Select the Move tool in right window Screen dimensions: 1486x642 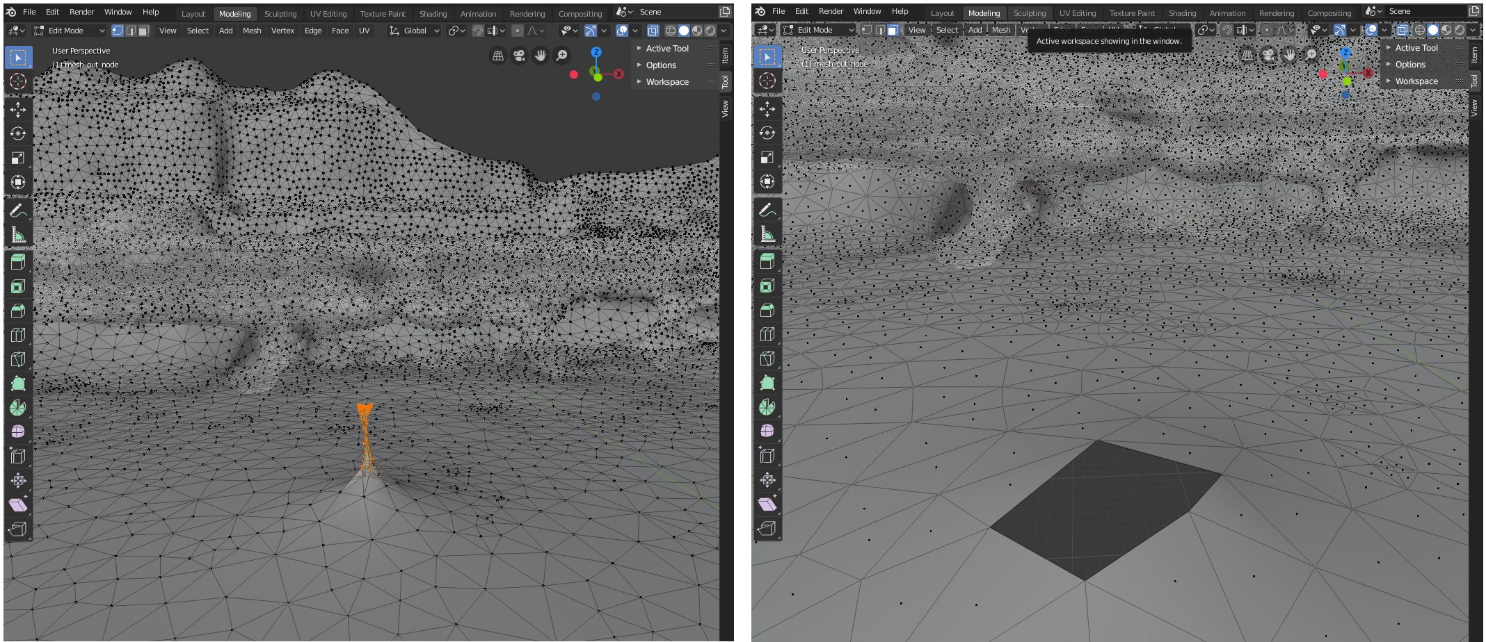767,109
